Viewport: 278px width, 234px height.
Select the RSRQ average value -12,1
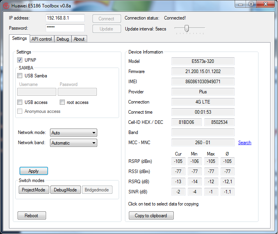[228, 182]
